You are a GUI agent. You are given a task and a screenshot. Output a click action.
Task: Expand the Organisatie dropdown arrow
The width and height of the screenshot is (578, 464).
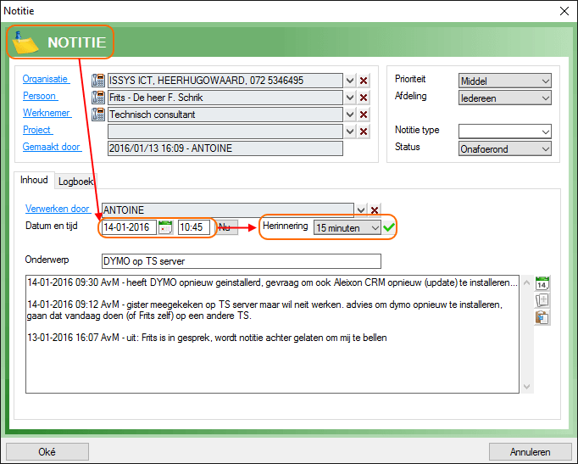[x=350, y=81]
